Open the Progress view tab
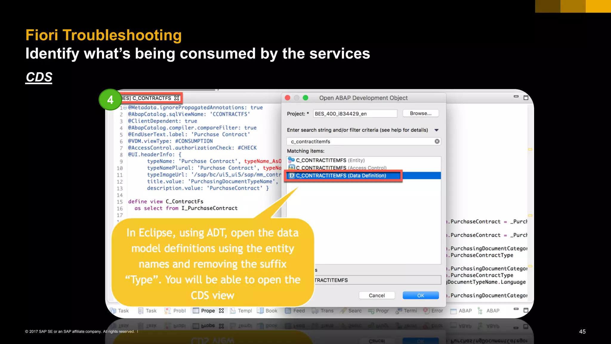 (x=378, y=311)
